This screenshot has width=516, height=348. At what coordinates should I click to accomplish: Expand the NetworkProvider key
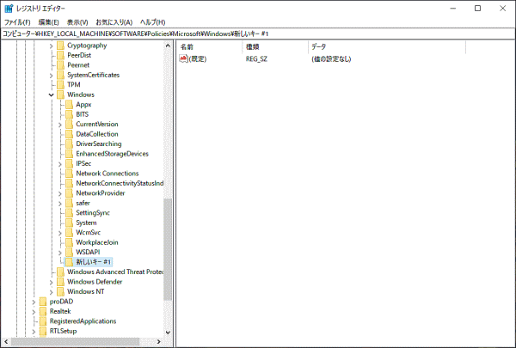tap(60, 193)
